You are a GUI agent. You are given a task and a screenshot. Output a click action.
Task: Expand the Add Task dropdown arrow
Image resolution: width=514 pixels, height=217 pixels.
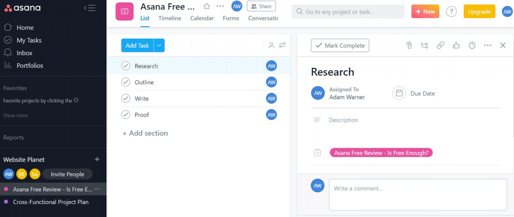tap(159, 45)
